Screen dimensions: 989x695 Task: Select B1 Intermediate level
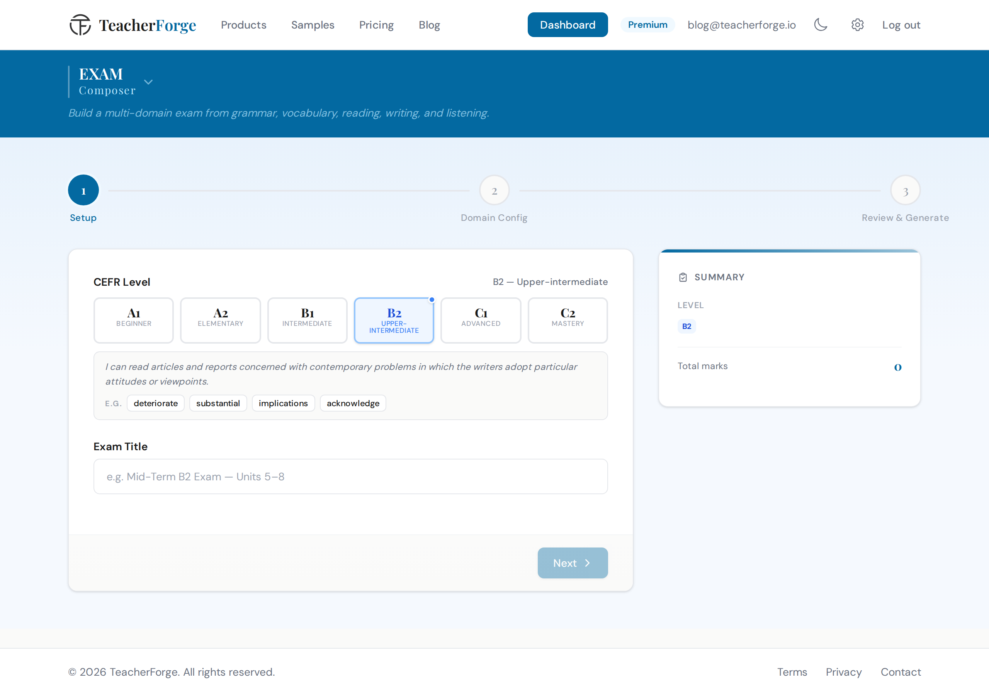307,320
